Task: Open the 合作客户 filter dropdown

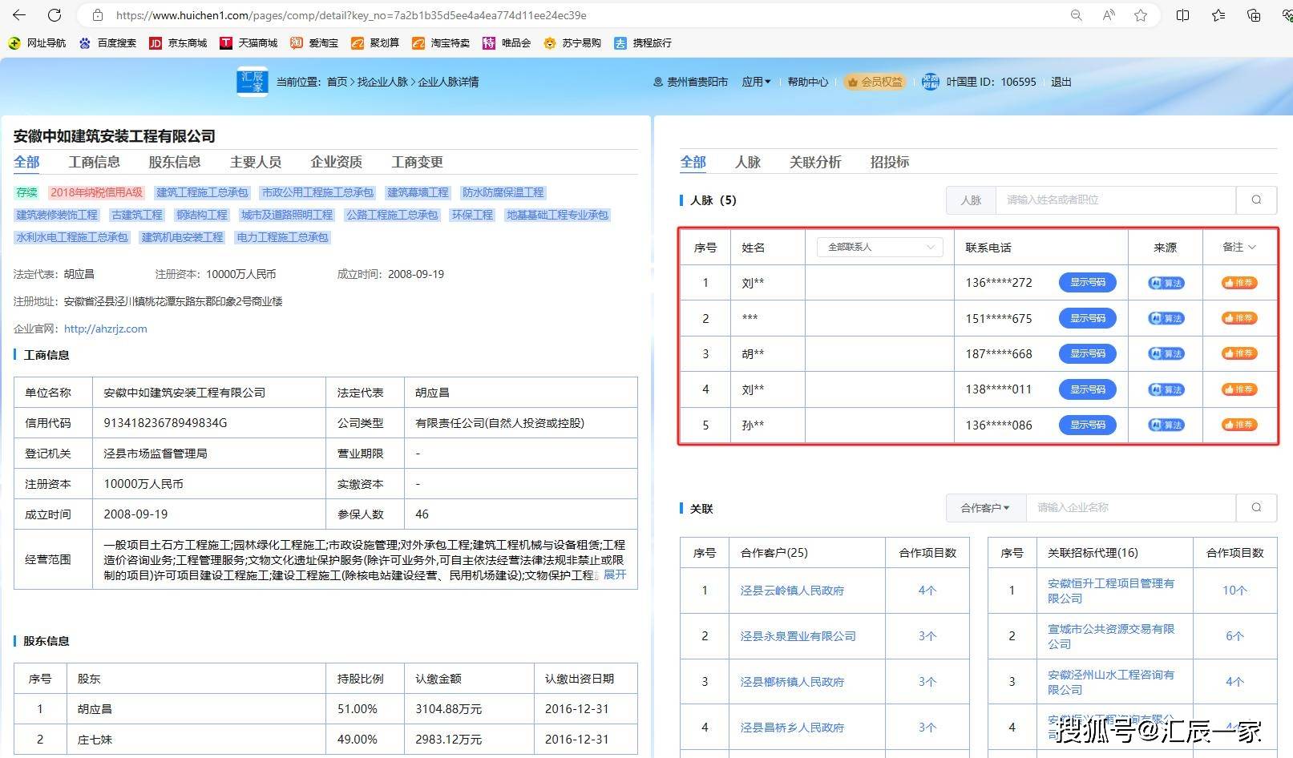Action: click(985, 507)
